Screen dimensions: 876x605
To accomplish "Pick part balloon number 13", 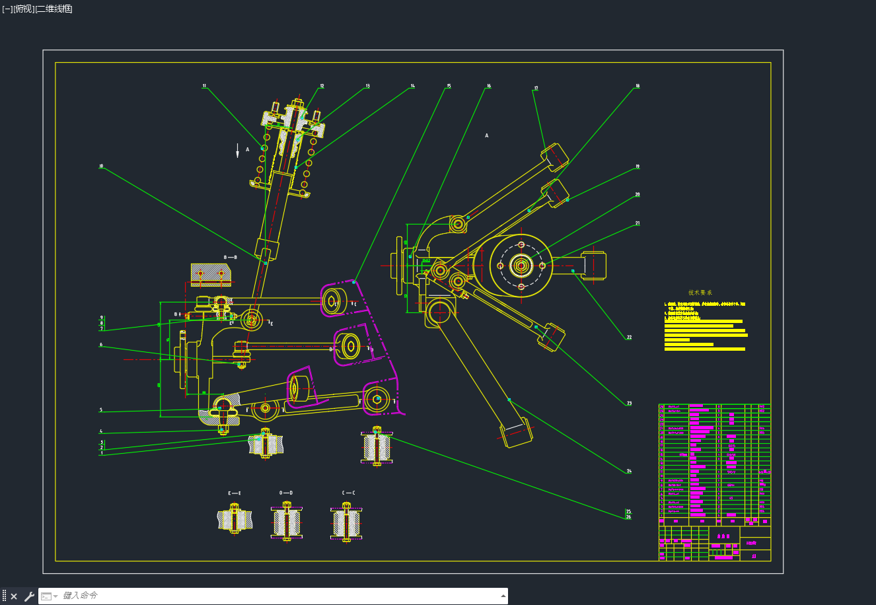I will click(367, 86).
